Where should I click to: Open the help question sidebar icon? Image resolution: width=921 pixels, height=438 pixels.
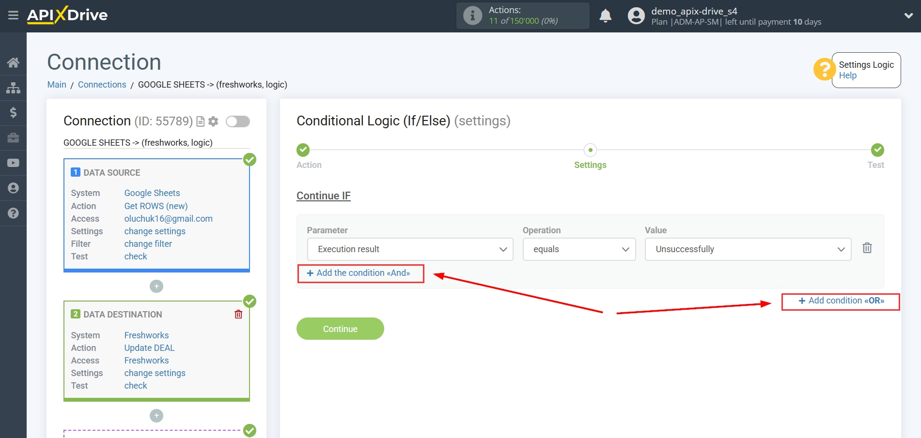(13, 213)
